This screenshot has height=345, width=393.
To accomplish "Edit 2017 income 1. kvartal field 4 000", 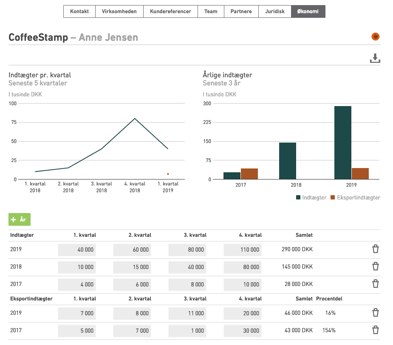I will pos(77,285).
